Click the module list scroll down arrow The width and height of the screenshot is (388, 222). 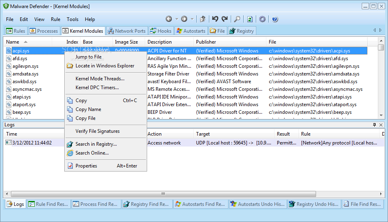381,115
